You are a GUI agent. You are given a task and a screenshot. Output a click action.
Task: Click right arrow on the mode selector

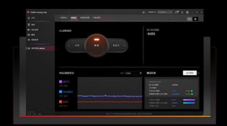tap(124, 45)
